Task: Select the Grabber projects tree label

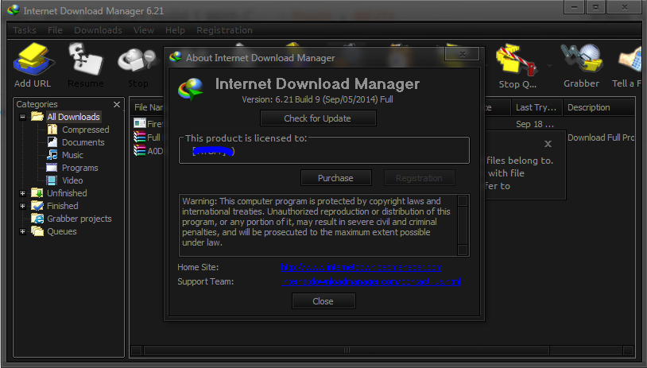Action: click(x=79, y=219)
